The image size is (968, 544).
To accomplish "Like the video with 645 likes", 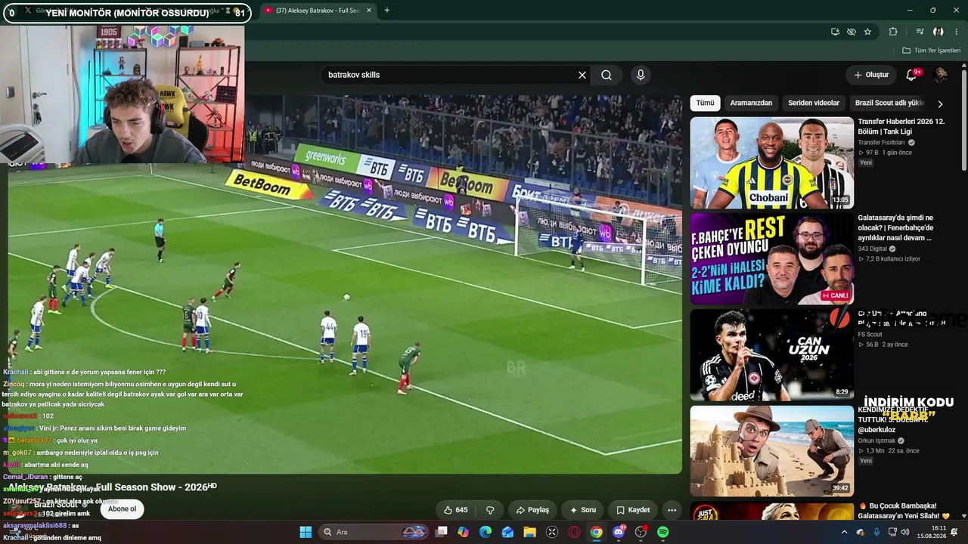I will tap(456, 510).
